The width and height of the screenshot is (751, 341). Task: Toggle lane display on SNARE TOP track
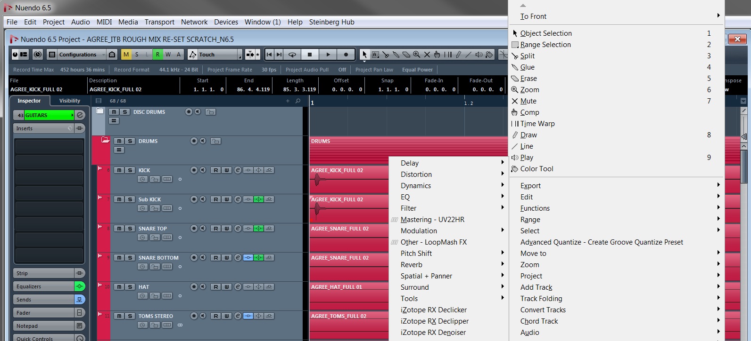(x=167, y=238)
